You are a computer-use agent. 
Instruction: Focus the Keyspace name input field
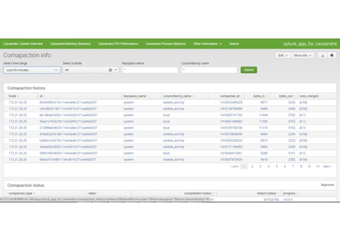click(150, 70)
